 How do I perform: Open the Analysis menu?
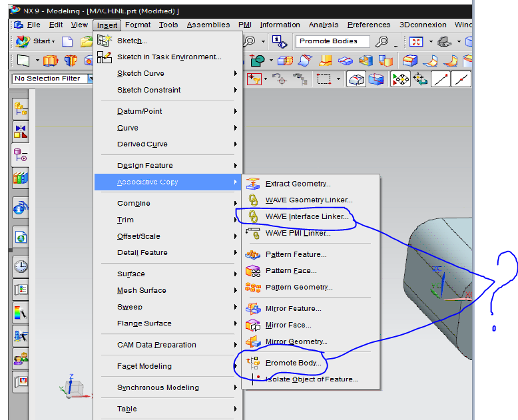[324, 25]
